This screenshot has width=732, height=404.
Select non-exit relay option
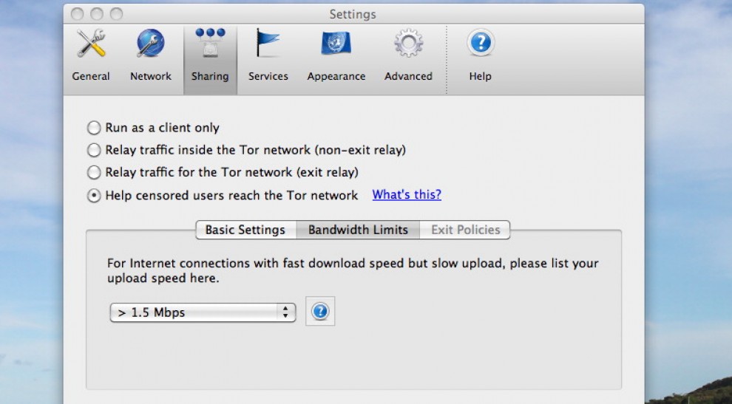[x=94, y=150]
